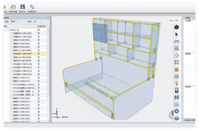Select the arrow pointer tool
Image resolution: width=199 pixels, height=131 pixels.
(177, 34)
